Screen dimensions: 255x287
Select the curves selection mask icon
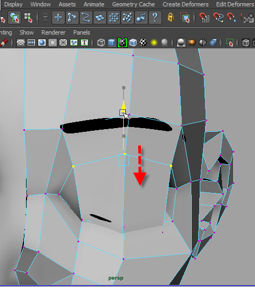pyautogui.click(x=86, y=18)
